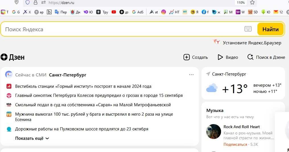Click the dzen.ru address bar URL
289x152 pixels.
pos(61,3)
